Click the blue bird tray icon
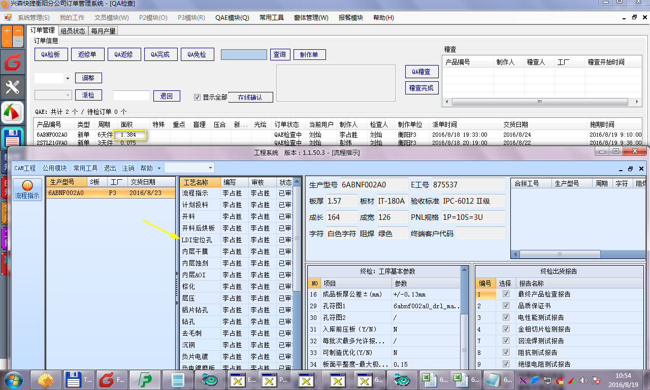The height and width of the screenshot is (390, 650). (535, 380)
